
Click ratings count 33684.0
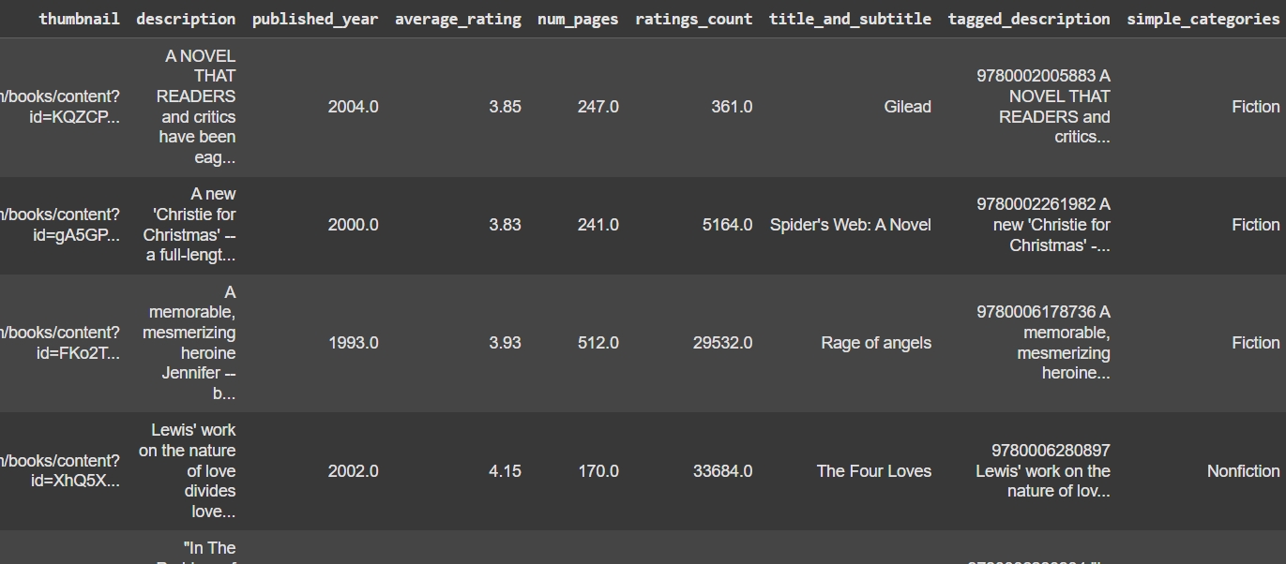722,471
